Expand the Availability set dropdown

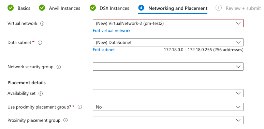coord(168,93)
